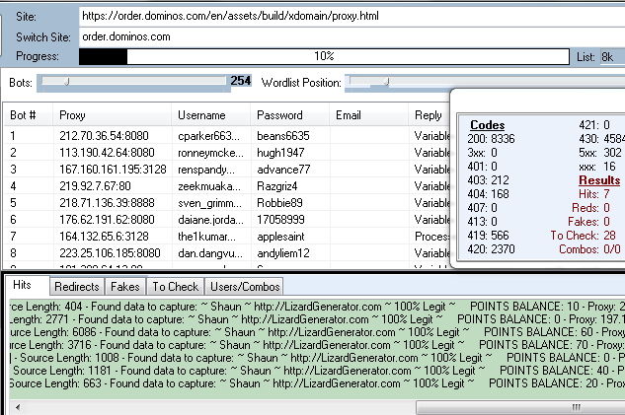Select proxy cell 164.132.65.6:3128
The width and height of the screenshot is (625, 415).
click(x=104, y=237)
